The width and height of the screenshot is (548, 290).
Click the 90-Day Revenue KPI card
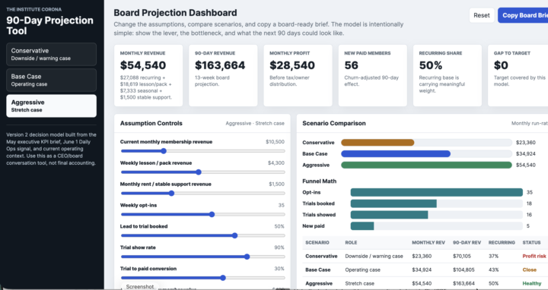pos(223,75)
